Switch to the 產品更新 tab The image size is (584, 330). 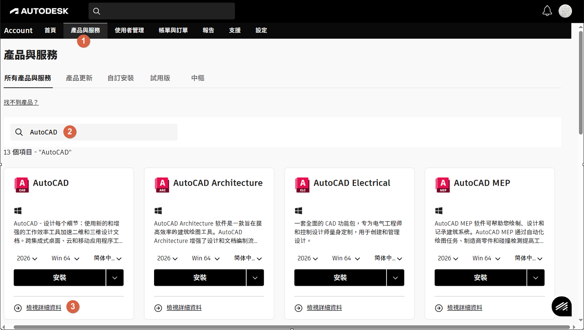pyautogui.click(x=79, y=78)
